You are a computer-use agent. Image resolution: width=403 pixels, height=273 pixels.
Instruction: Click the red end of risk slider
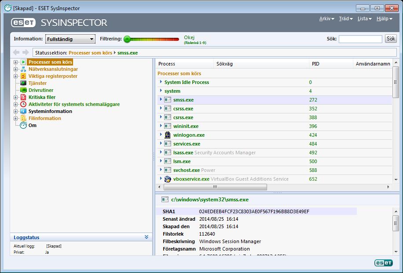tap(176, 39)
